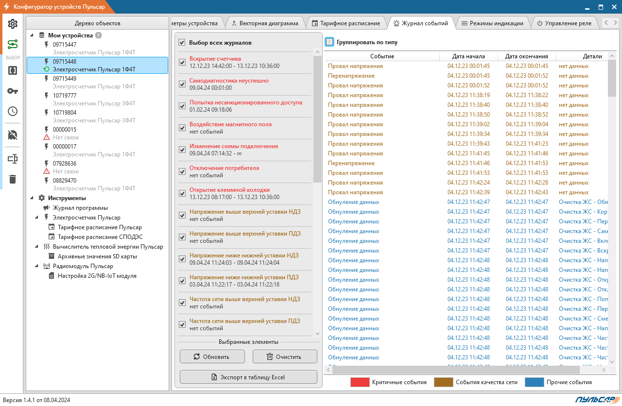Image resolution: width=622 pixels, height=406 pixels.
Task: Open the Управление реле tab
Action: click(564, 23)
